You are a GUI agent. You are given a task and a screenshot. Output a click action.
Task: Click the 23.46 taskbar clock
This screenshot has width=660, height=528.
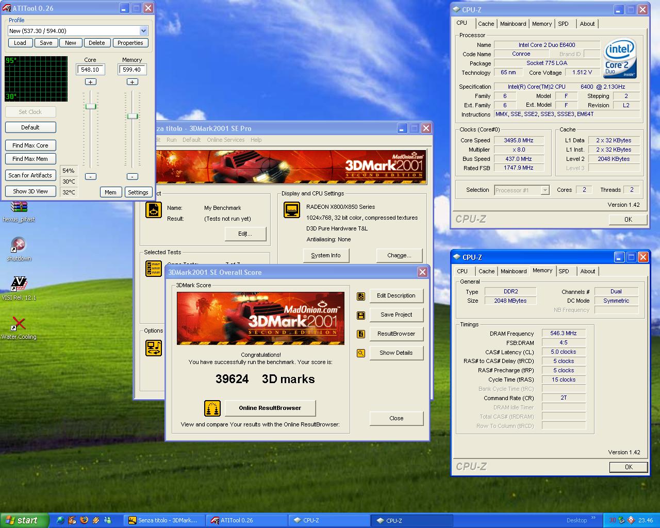[646, 520]
